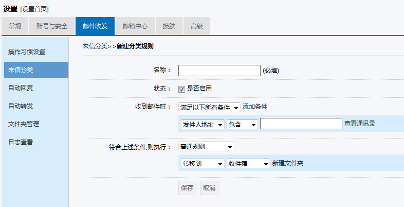Toggle the 是否启用 checkbox
The image size is (404, 207).
tap(181, 89)
